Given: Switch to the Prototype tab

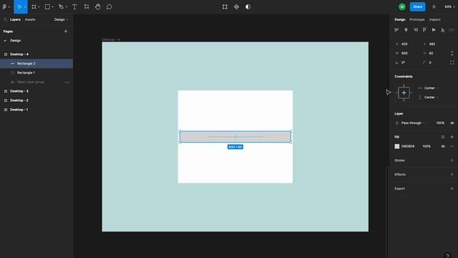Looking at the screenshot, I should [416, 19].
